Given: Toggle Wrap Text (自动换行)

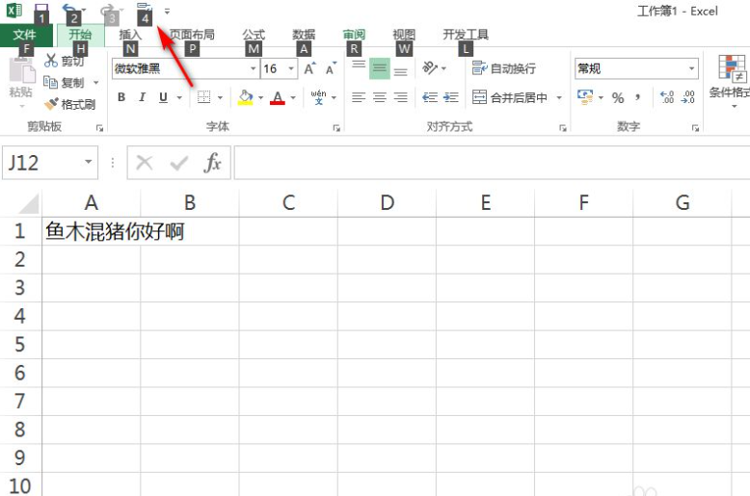Looking at the screenshot, I should pyautogui.click(x=504, y=68).
